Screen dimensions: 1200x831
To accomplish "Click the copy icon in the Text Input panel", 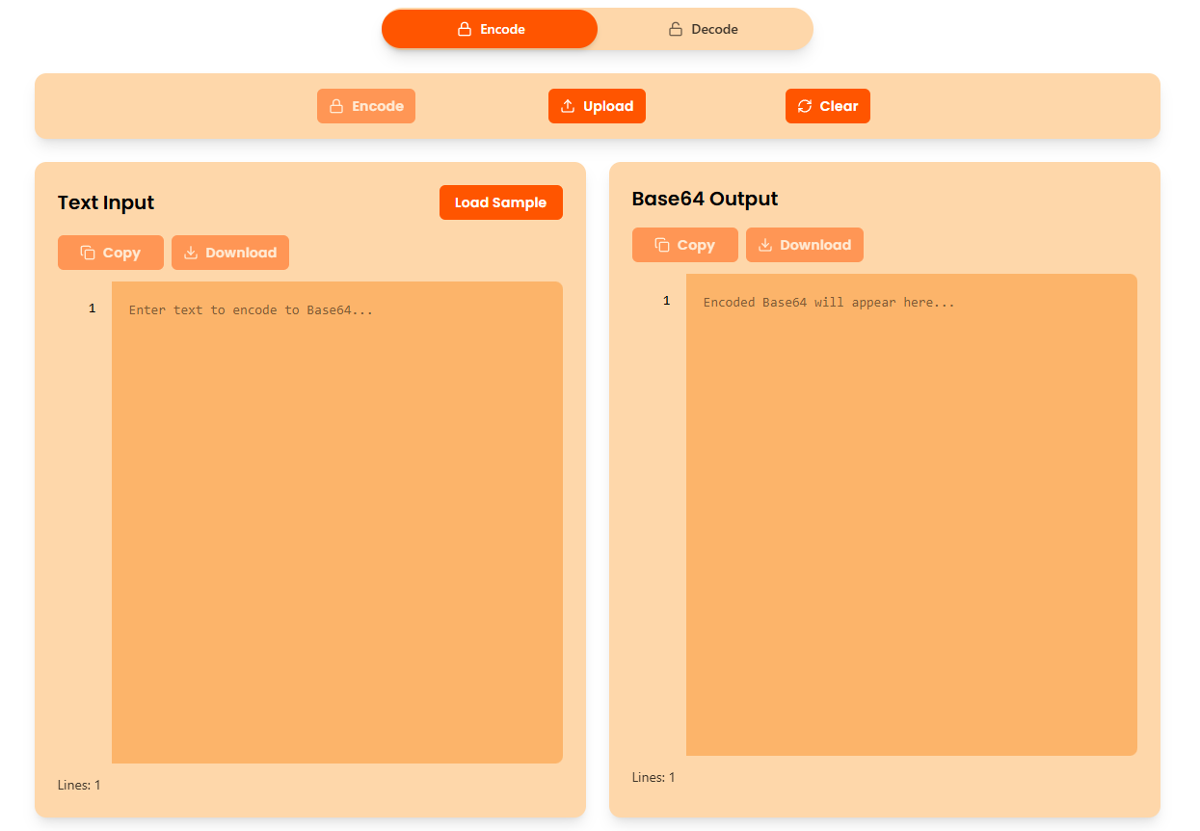I will pyautogui.click(x=90, y=252).
